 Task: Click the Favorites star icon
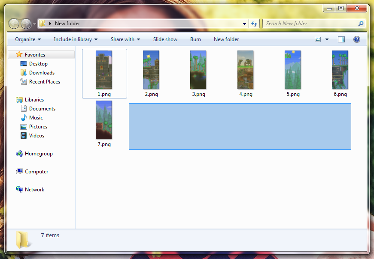tap(19, 54)
